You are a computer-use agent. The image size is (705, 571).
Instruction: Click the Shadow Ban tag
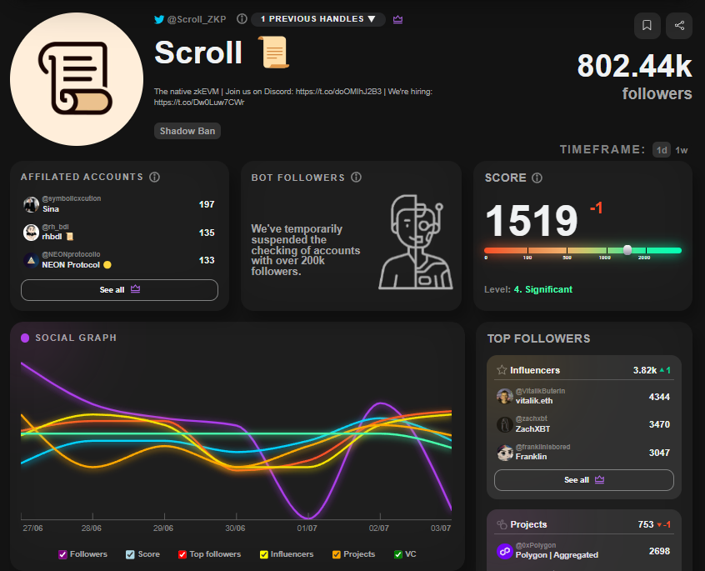(187, 131)
